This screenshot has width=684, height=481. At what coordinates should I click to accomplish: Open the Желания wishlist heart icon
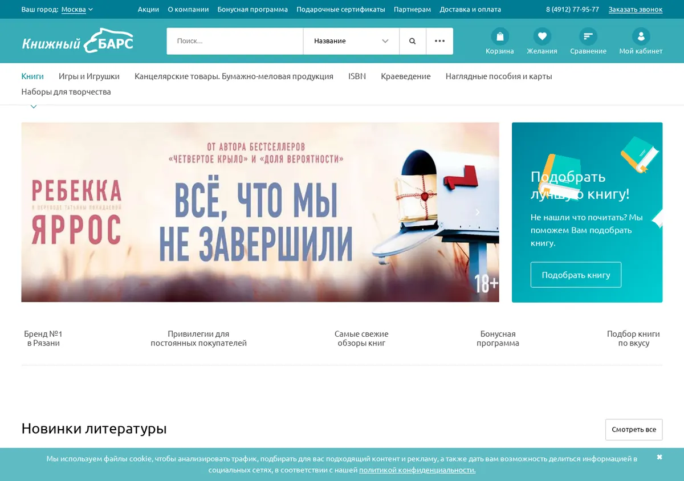pyautogui.click(x=542, y=36)
